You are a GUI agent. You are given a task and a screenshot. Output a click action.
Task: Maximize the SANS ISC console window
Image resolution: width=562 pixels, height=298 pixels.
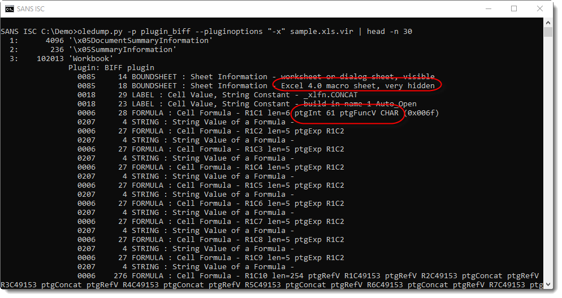pos(514,8)
